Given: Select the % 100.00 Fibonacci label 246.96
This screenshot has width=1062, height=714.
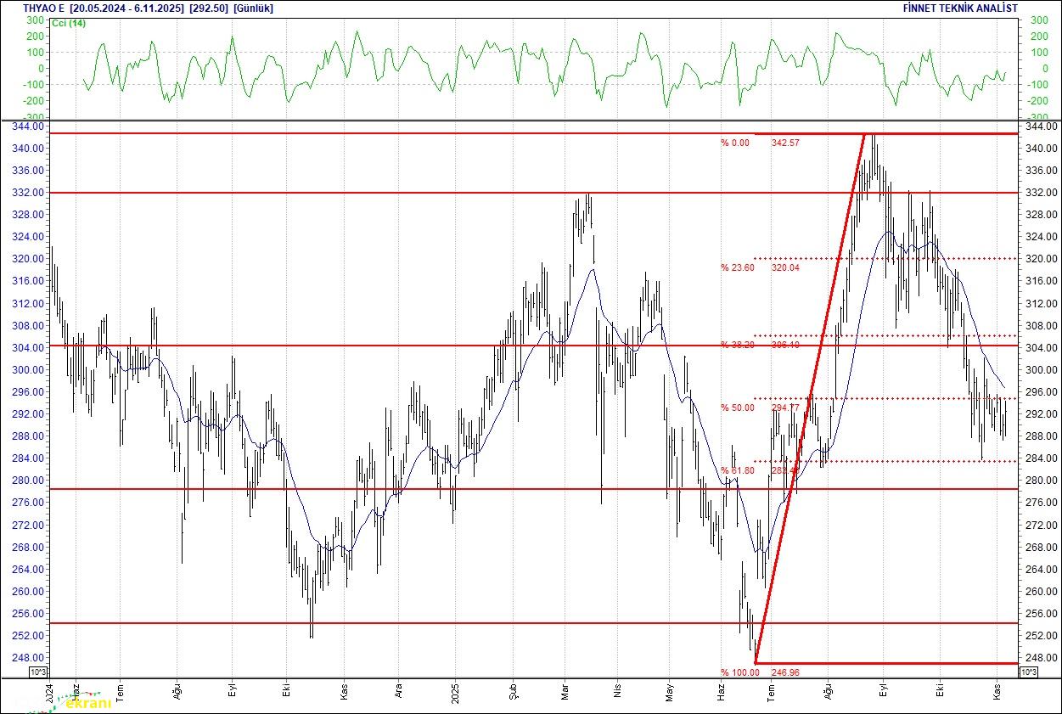Looking at the screenshot, I should click(x=760, y=672).
